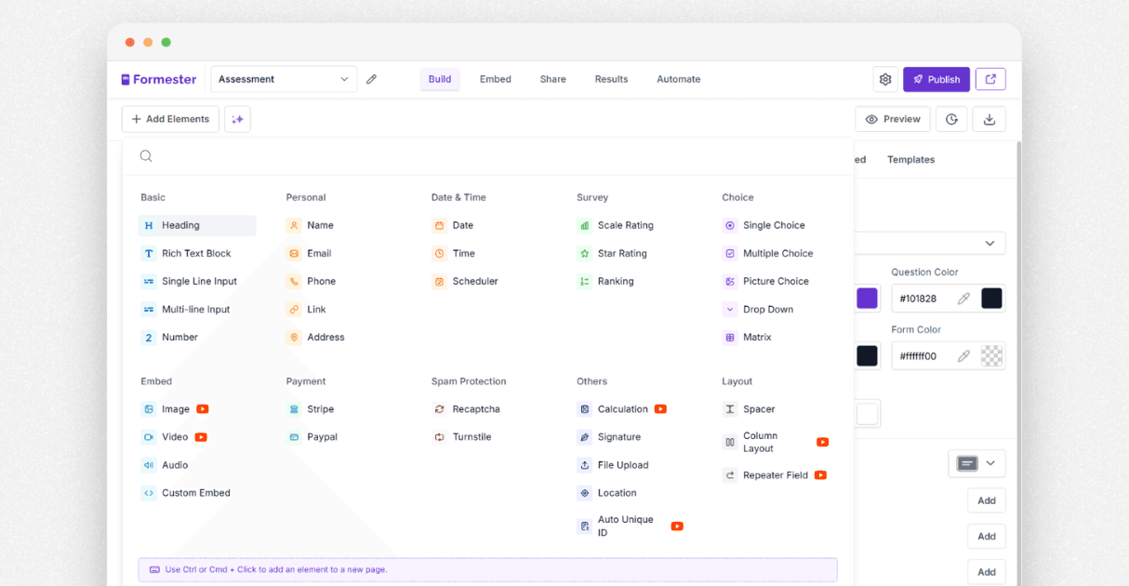
Task: Click the Publish button
Action: (936, 79)
